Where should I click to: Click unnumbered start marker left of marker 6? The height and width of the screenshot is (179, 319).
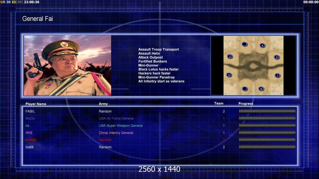pos(245,89)
